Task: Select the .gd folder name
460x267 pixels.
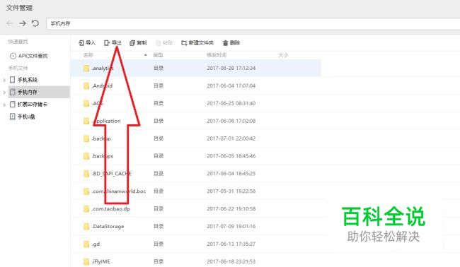Action: tap(96, 244)
